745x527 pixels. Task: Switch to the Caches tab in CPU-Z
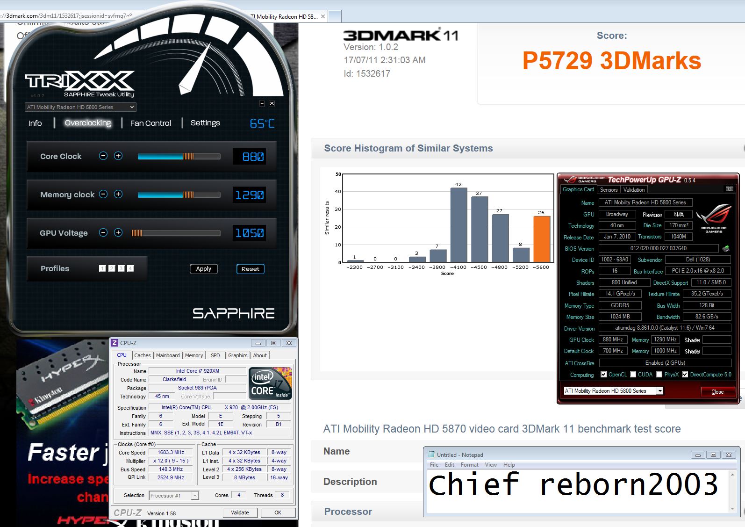coord(143,355)
